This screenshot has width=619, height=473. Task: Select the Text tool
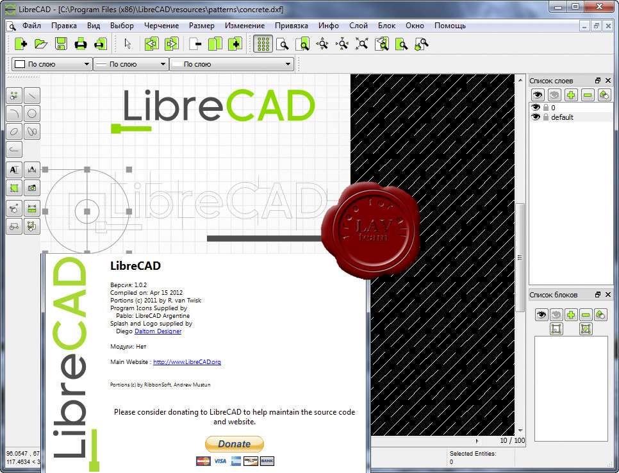[x=14, y=170]
